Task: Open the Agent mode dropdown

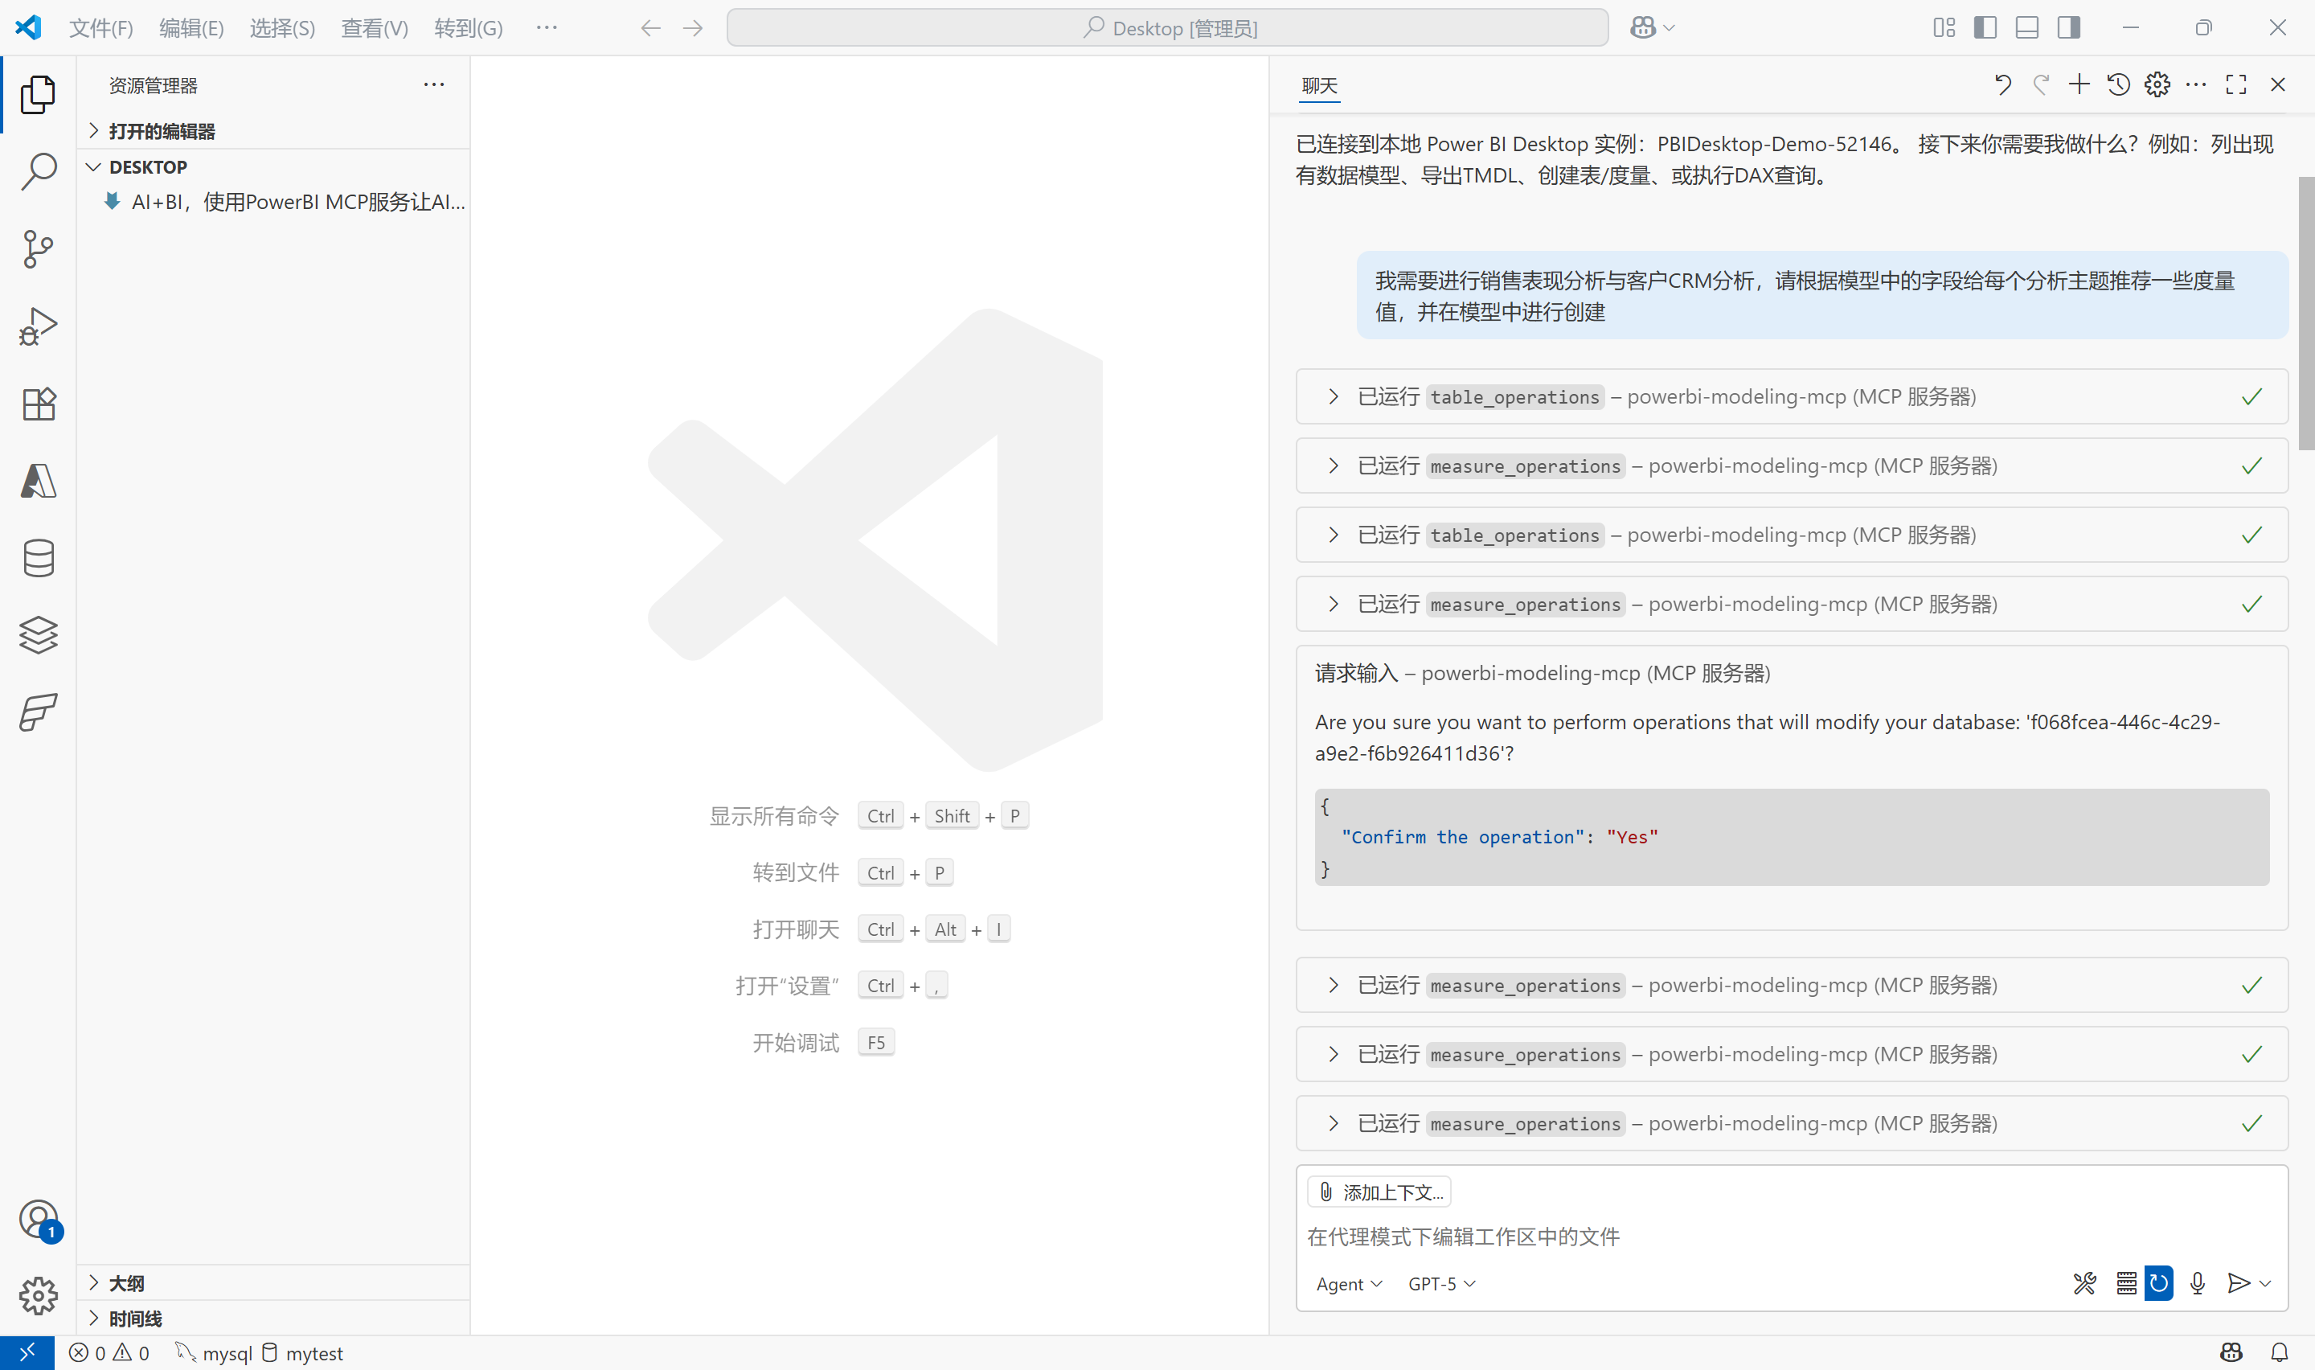Action: (x=1348, y=1284)
